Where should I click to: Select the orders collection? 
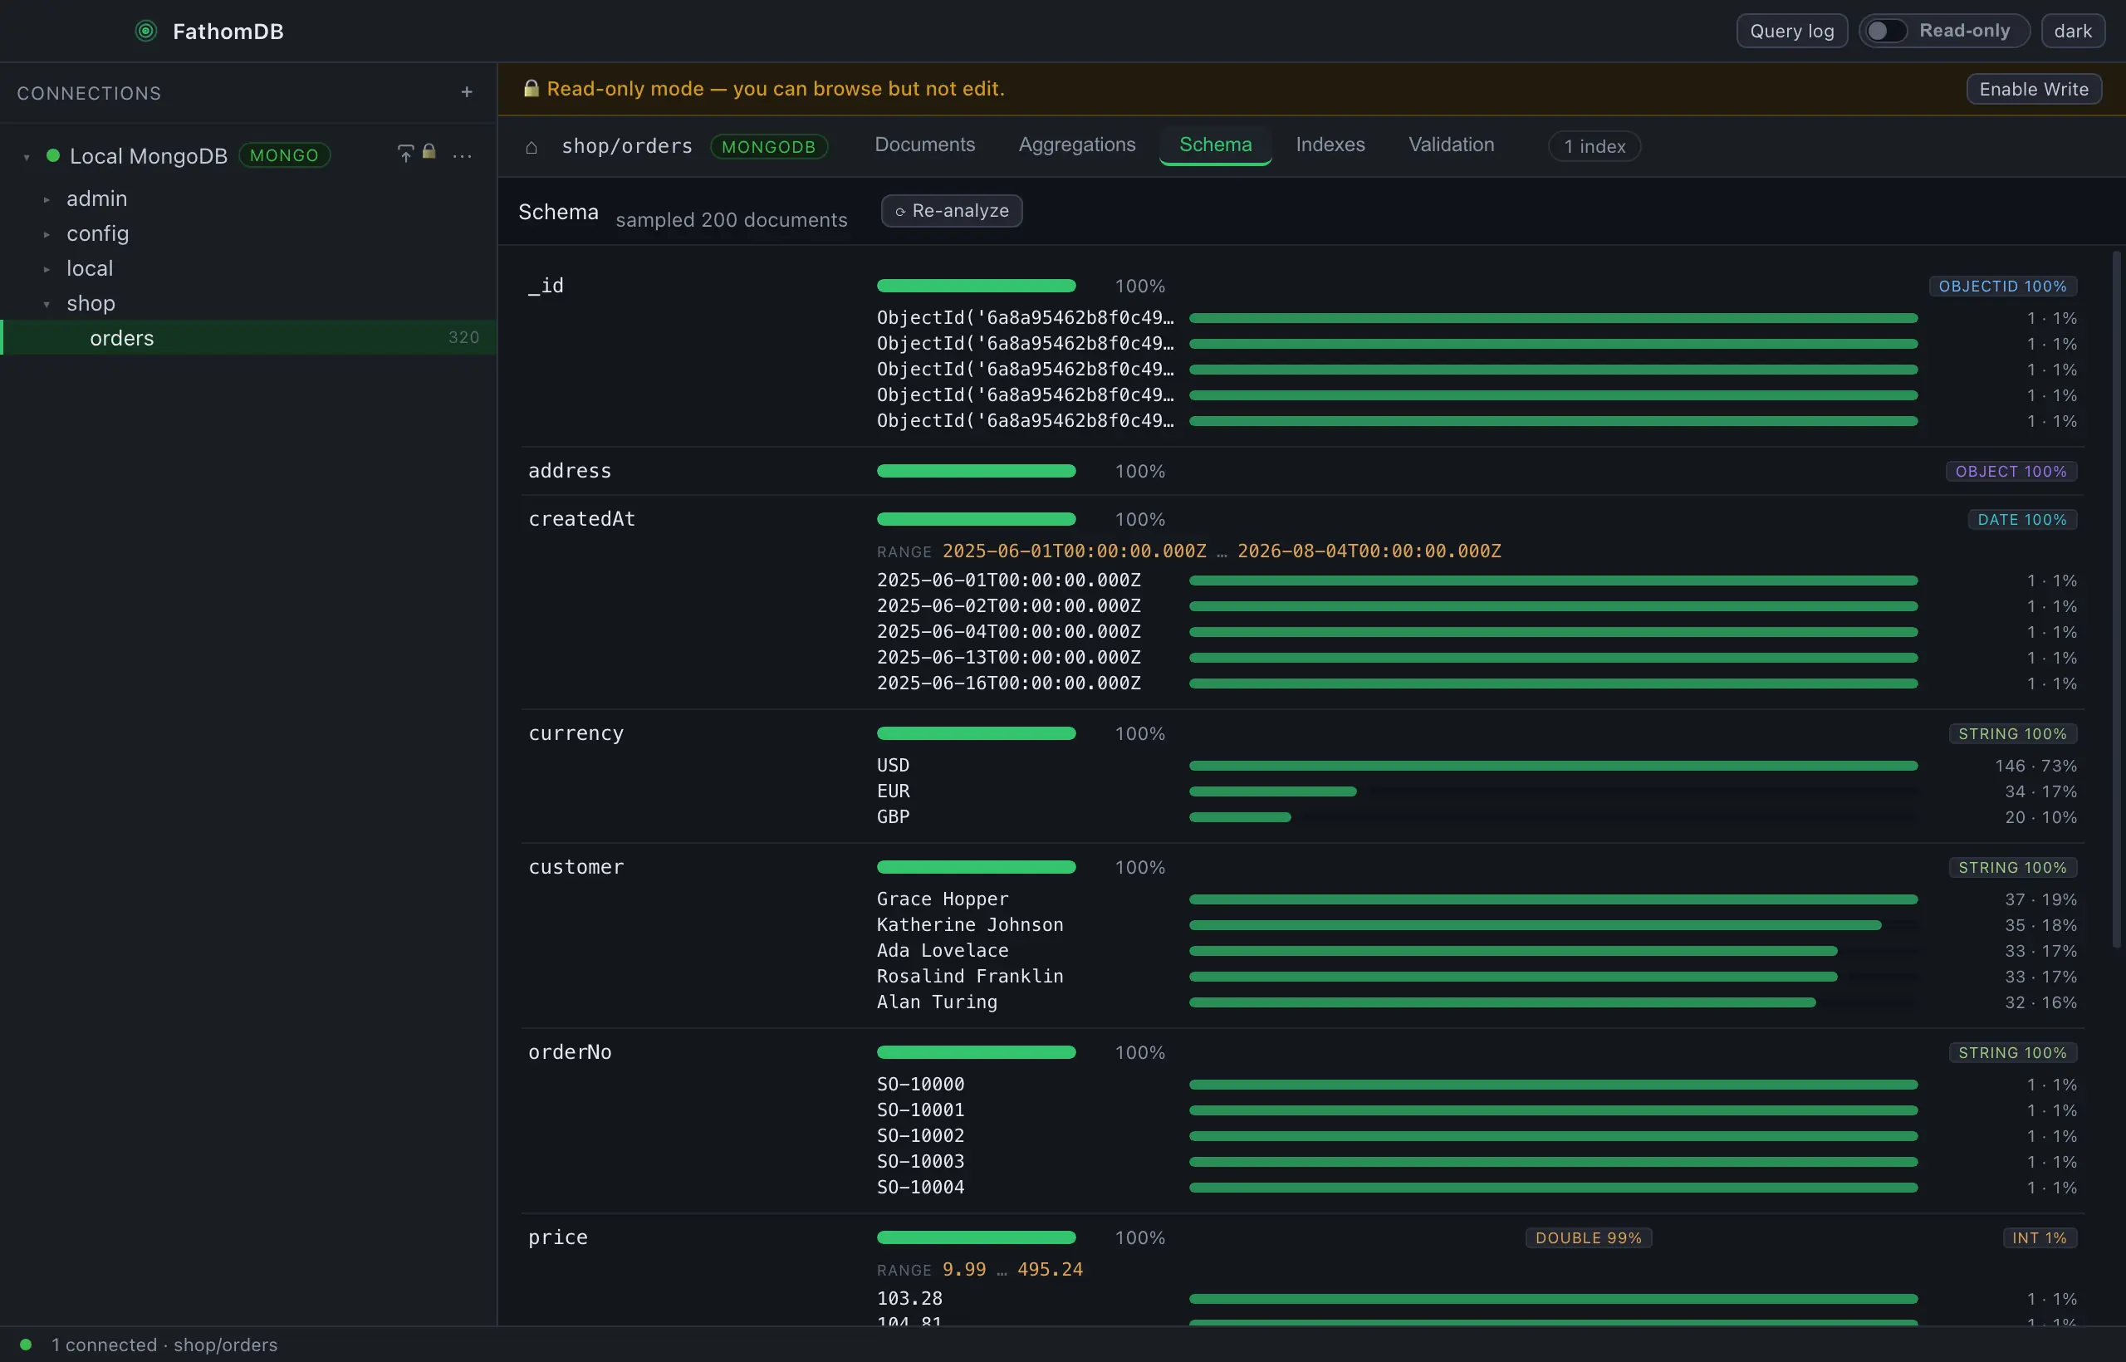pyautogui.click(x=248, y=338)
